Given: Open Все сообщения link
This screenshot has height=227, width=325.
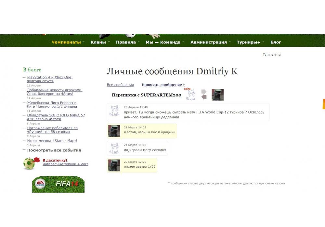Looking at the screenshot, I should (120, 85).
